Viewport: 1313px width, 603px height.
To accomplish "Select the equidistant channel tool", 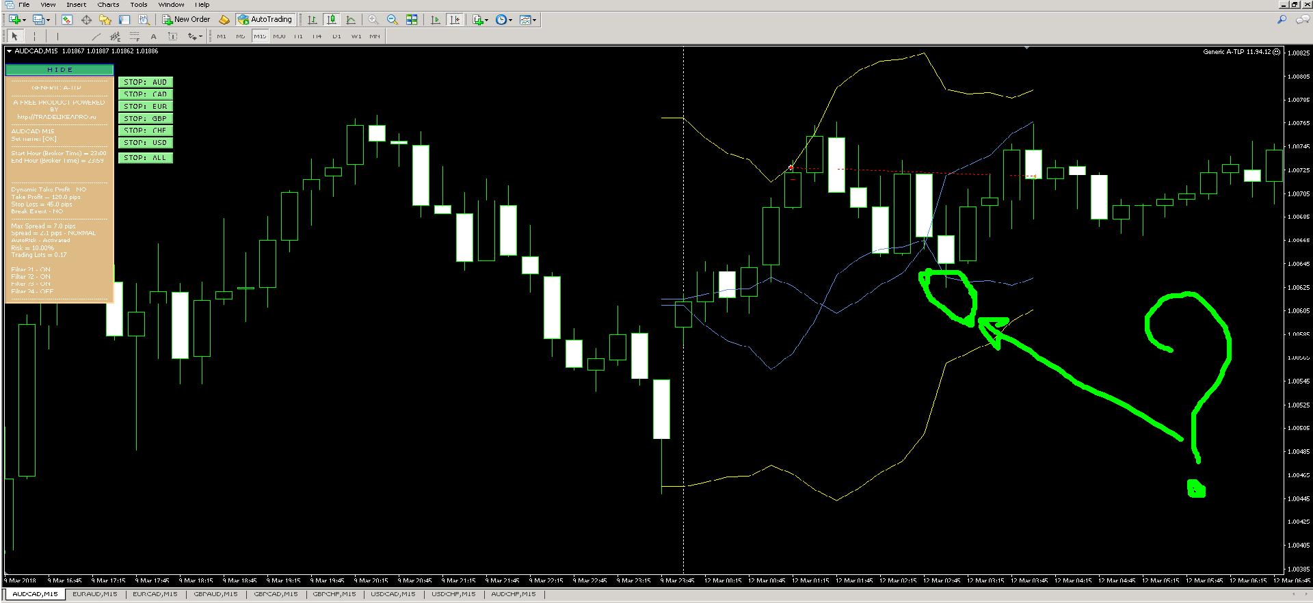I will [x=115, y=36].
